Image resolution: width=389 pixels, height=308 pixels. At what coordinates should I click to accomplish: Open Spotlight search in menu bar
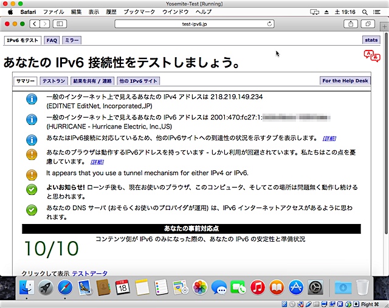coord(365,12)
